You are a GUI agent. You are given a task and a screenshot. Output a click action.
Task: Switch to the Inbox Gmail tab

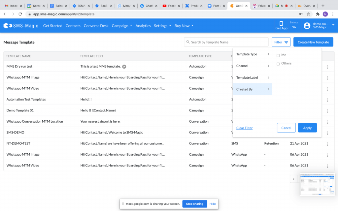13,6
